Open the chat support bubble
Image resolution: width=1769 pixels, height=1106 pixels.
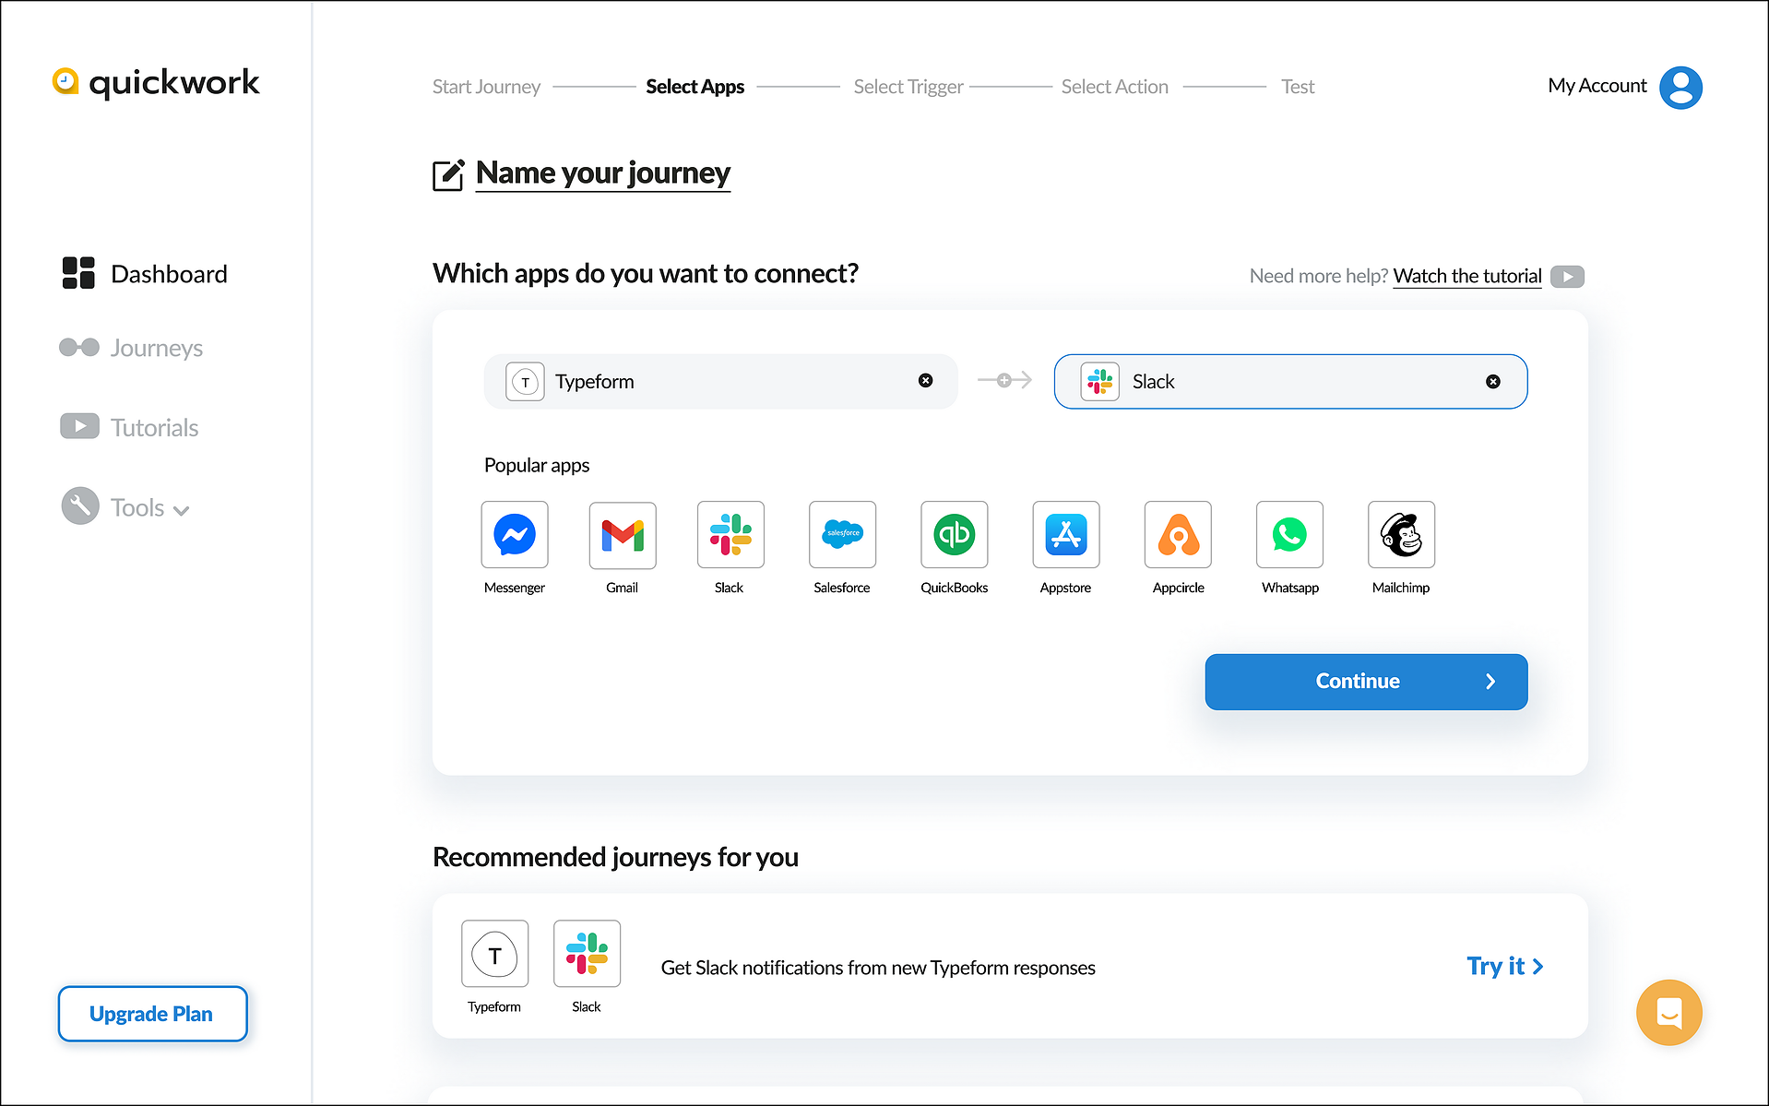(1668, 1012)
